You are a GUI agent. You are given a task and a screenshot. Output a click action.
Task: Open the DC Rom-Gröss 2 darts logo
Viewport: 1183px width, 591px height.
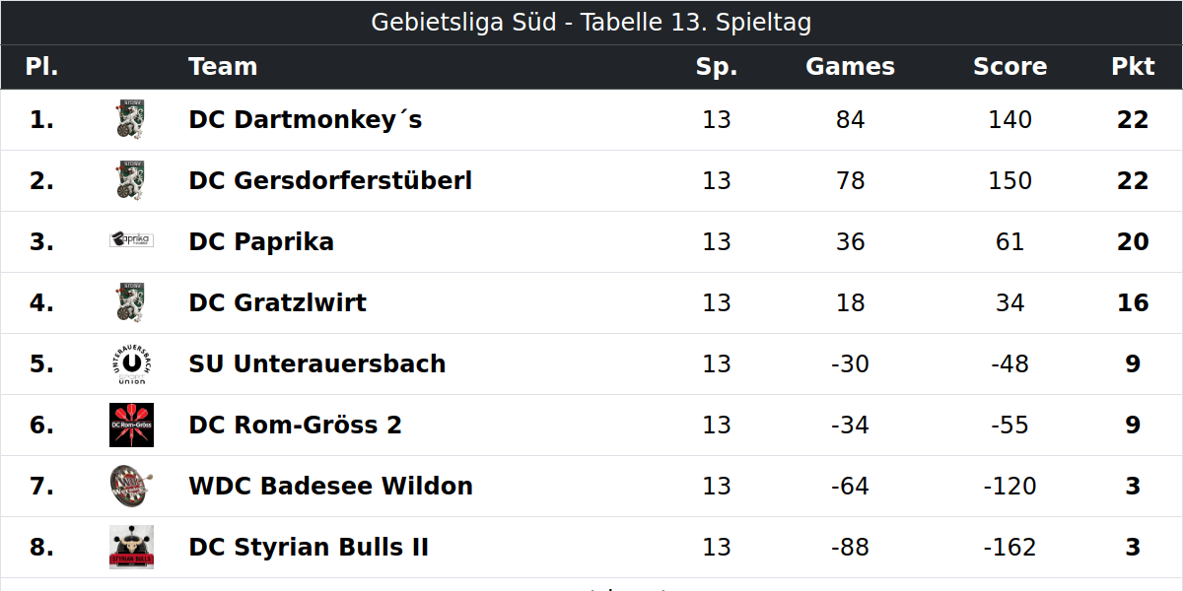click(x=131, y=426)
